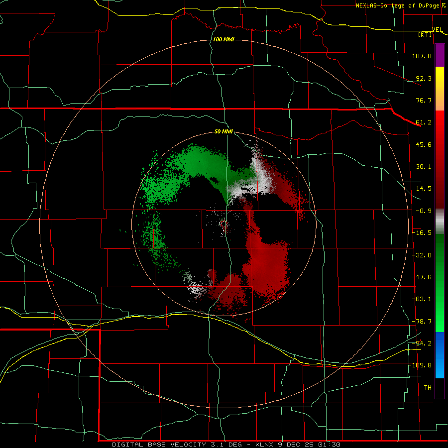Click the gray zero-velocity segment of color bar
This screenshot has width=448, height=448.
(440, 222)
